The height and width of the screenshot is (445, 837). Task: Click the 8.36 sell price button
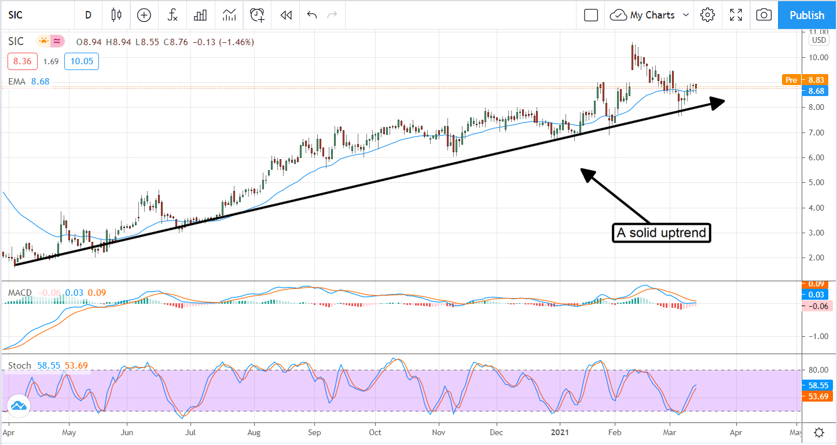(23, 61)
